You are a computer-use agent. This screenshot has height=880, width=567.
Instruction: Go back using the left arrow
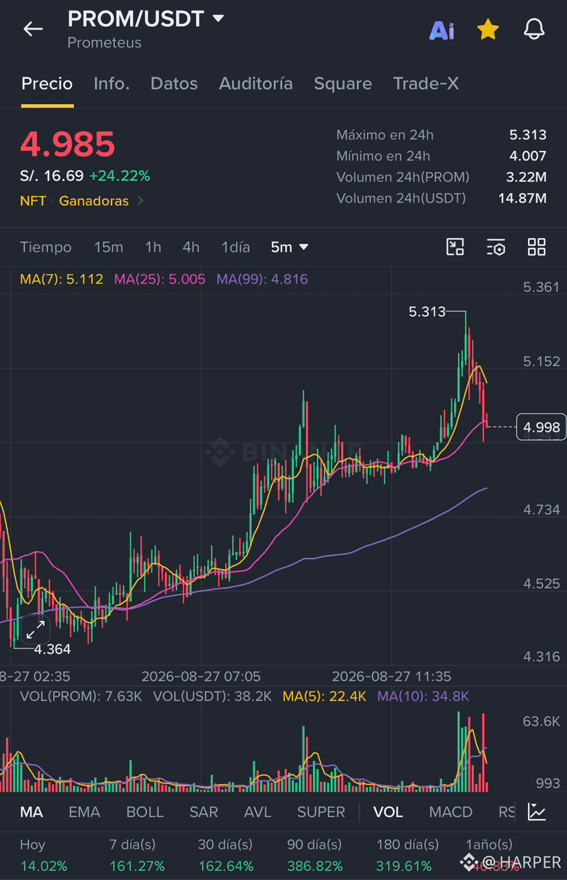(33, 29)
